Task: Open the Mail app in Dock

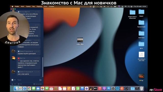Action: click(38, 89)
